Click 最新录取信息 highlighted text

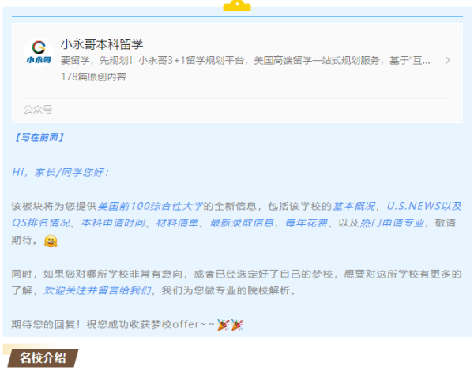(x=242, y=222)
